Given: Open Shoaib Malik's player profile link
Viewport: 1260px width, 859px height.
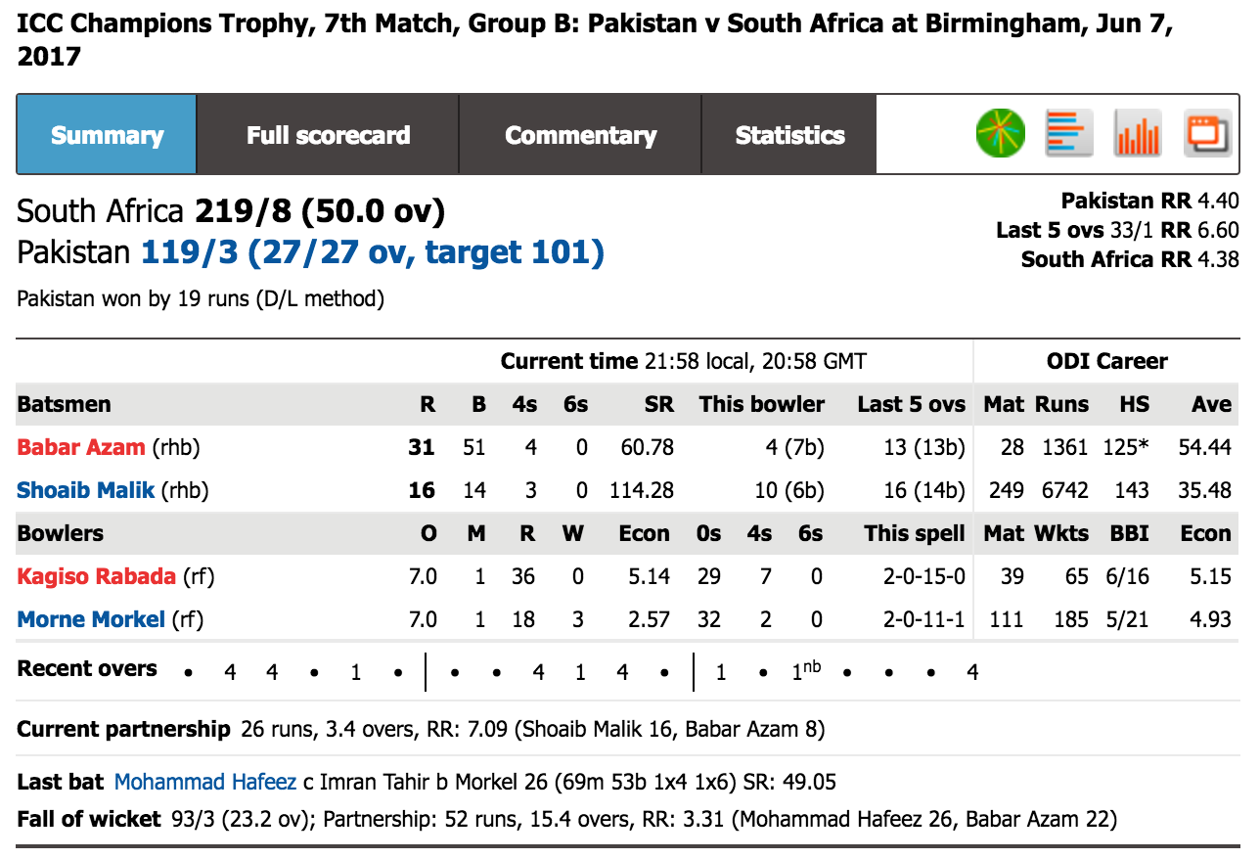Looking at the screenshot, I should pos(85,490).
